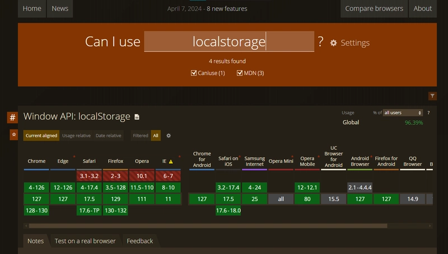
Task: Open the Home menu item
Action: point(32,8)
